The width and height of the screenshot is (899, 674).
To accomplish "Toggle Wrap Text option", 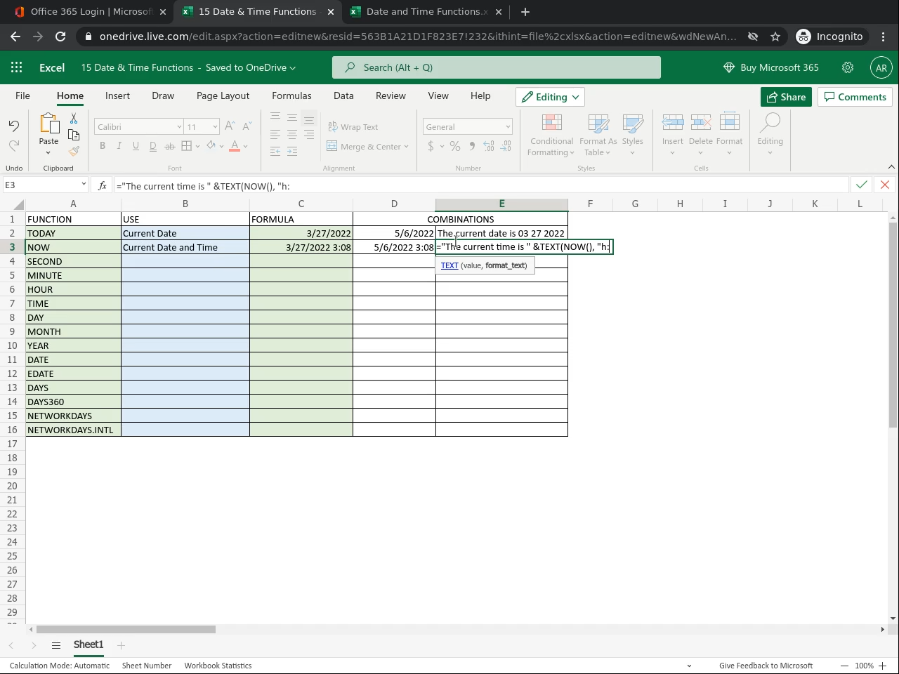I will tap(353, 127).
